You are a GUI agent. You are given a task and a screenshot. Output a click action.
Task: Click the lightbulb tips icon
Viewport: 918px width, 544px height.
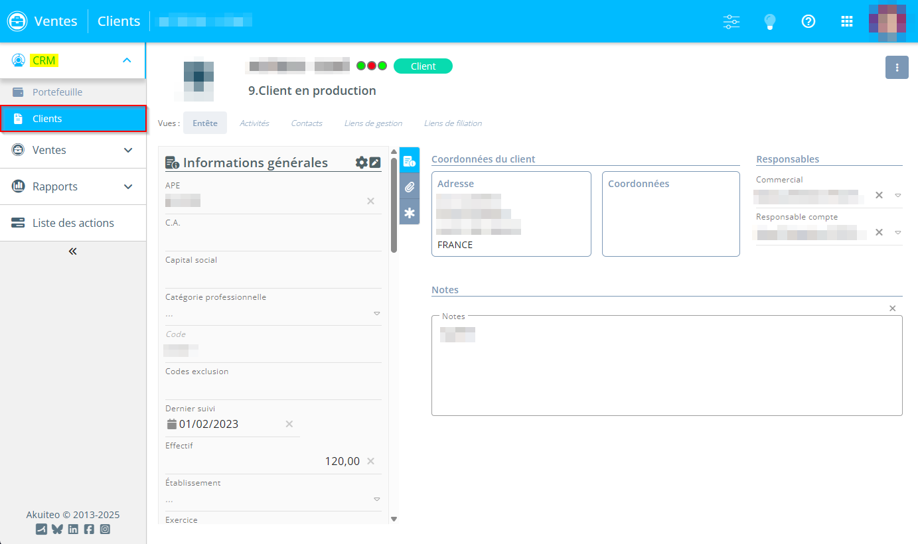pos(769,21)
